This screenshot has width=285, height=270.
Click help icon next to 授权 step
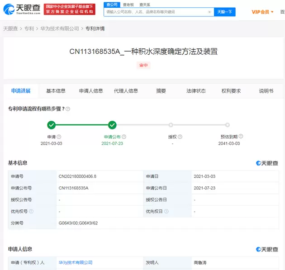click(x=179, y=137)
